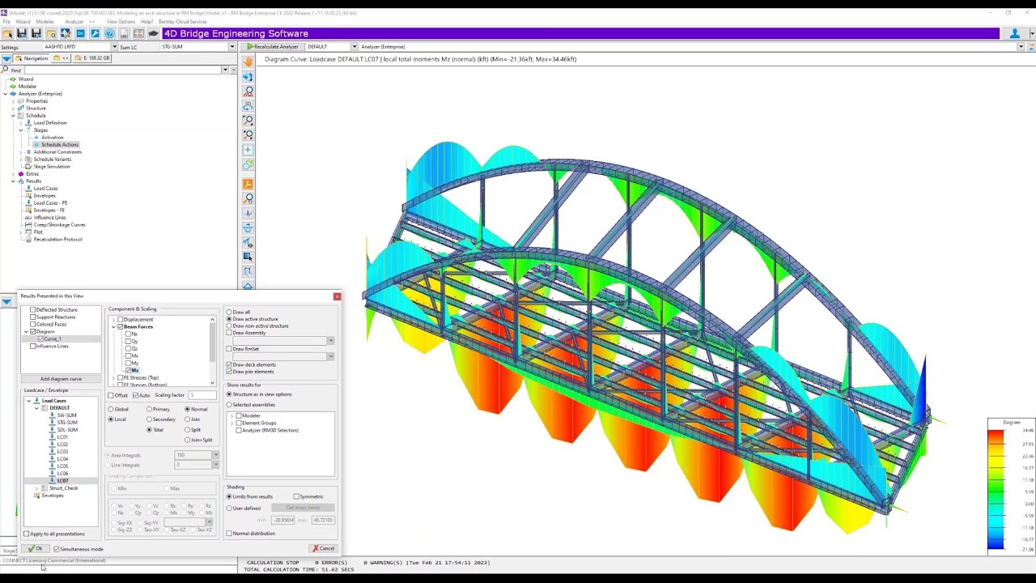Toggle the Simultaneous mode checkbox
1036x583 pixels.
(x=57, y=548)
